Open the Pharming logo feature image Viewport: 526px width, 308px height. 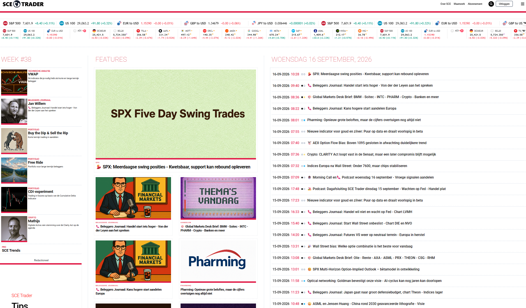(x=218, y=261)
